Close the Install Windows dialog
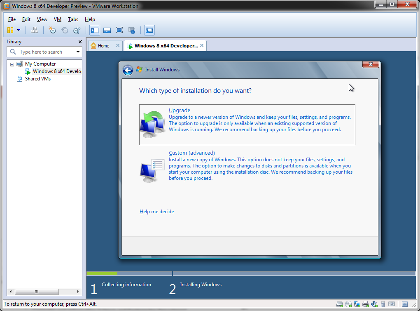The height and width of the screenshot is (311, 420). click(371, 64)
